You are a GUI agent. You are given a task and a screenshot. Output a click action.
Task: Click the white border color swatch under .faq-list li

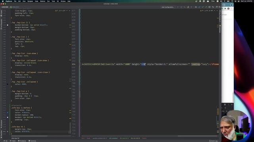click(x=8, y=25)
